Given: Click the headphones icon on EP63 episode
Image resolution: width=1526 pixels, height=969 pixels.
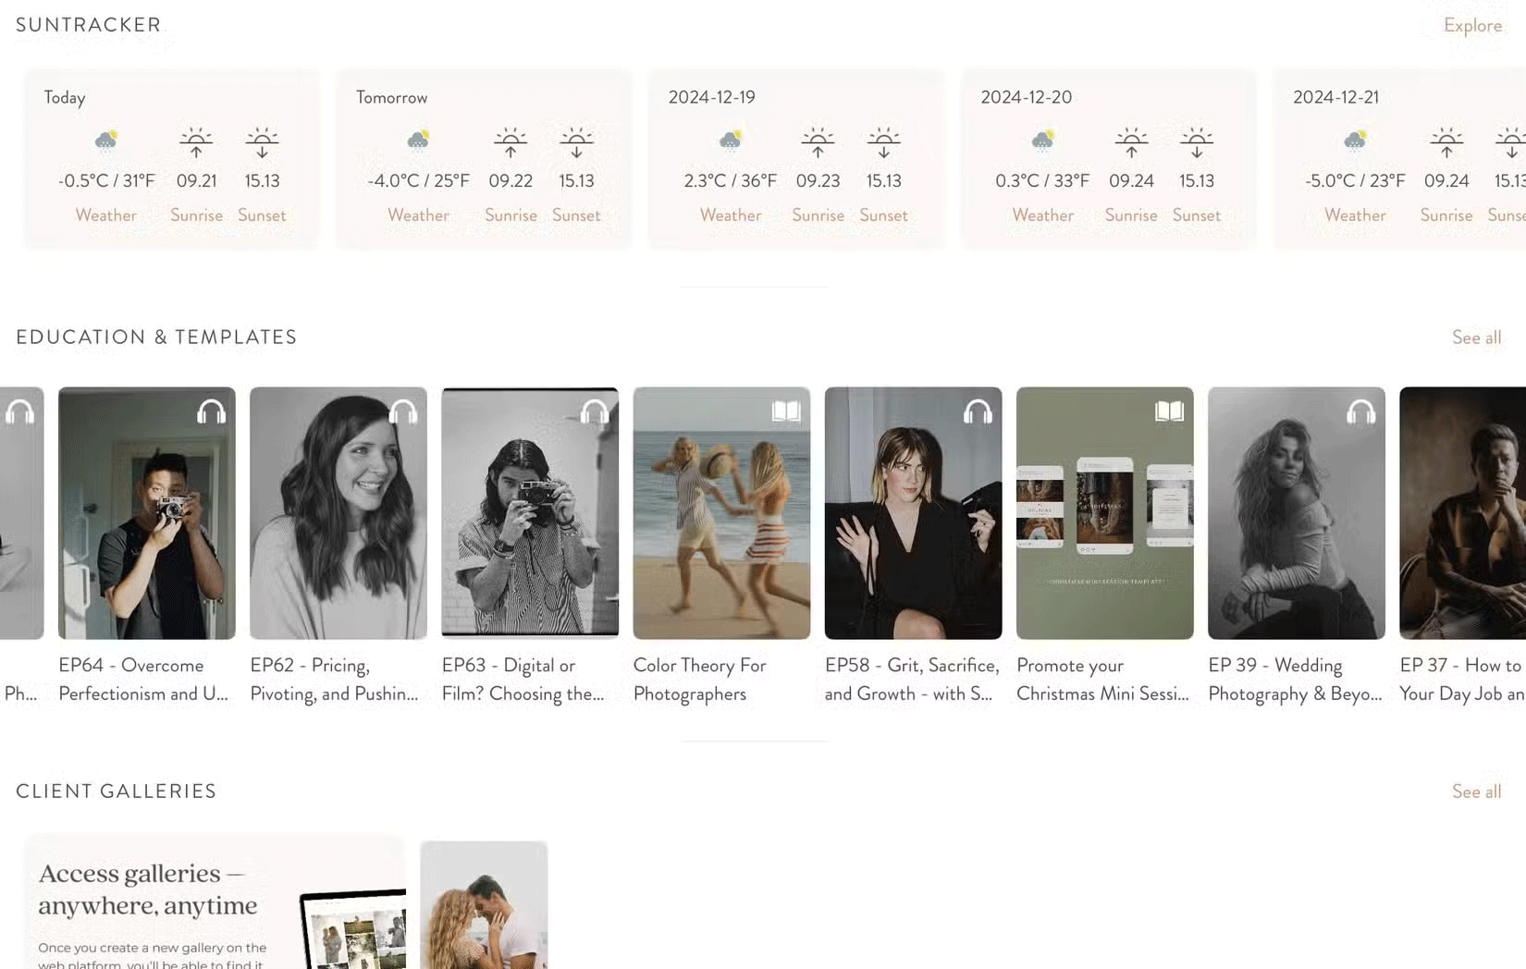Looking at the screenshot, I should coord(594,411).
